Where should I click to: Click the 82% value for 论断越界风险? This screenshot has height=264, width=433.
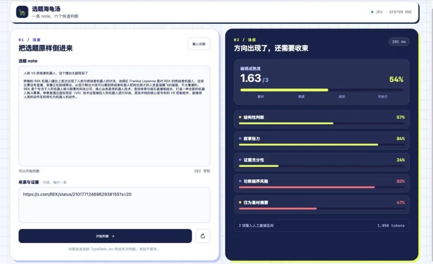coord(401,181)
